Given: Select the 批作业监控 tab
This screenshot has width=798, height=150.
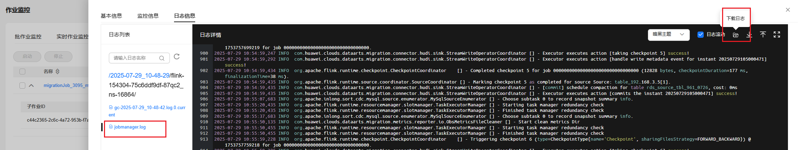Looking at the screenshot, I should click(28, 37).
